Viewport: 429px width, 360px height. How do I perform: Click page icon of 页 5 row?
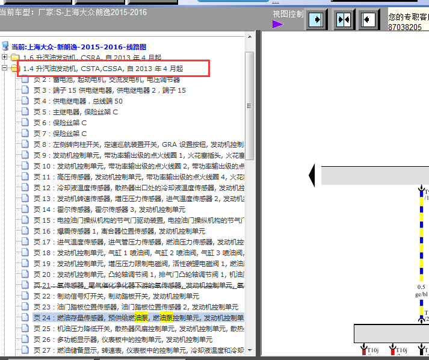click(25, 111)
